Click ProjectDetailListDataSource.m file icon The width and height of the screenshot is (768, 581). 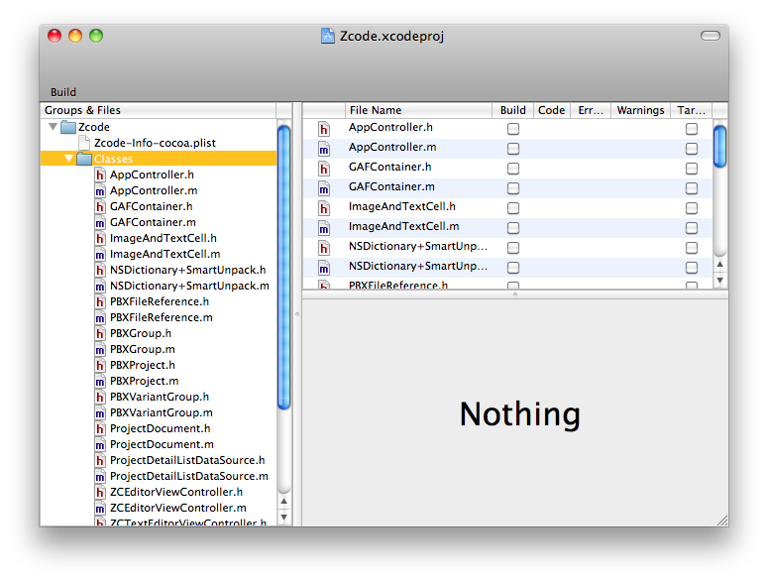point(100,476)
